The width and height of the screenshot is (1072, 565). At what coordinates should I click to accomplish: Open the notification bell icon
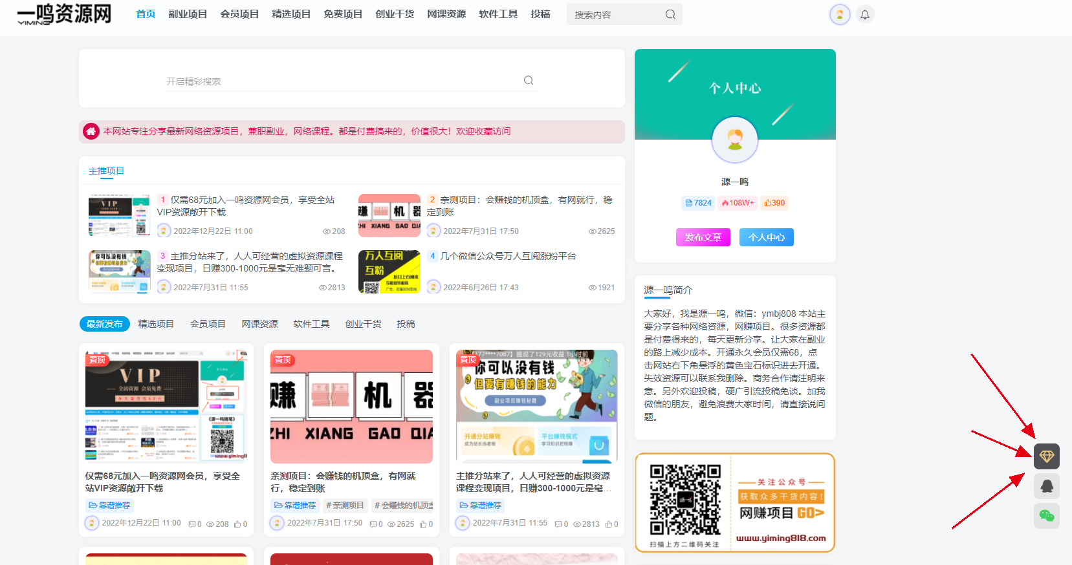(864, 14)
